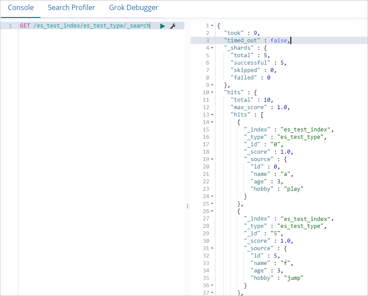
Task: Run the request with the green play icon
Action: coord(162,26)
